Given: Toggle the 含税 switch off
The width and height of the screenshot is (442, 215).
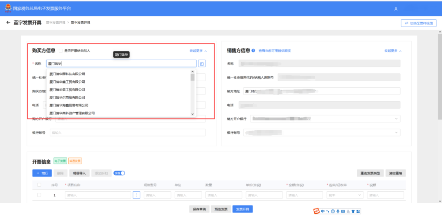Looking at the screenshot, I should coord(119,173).
